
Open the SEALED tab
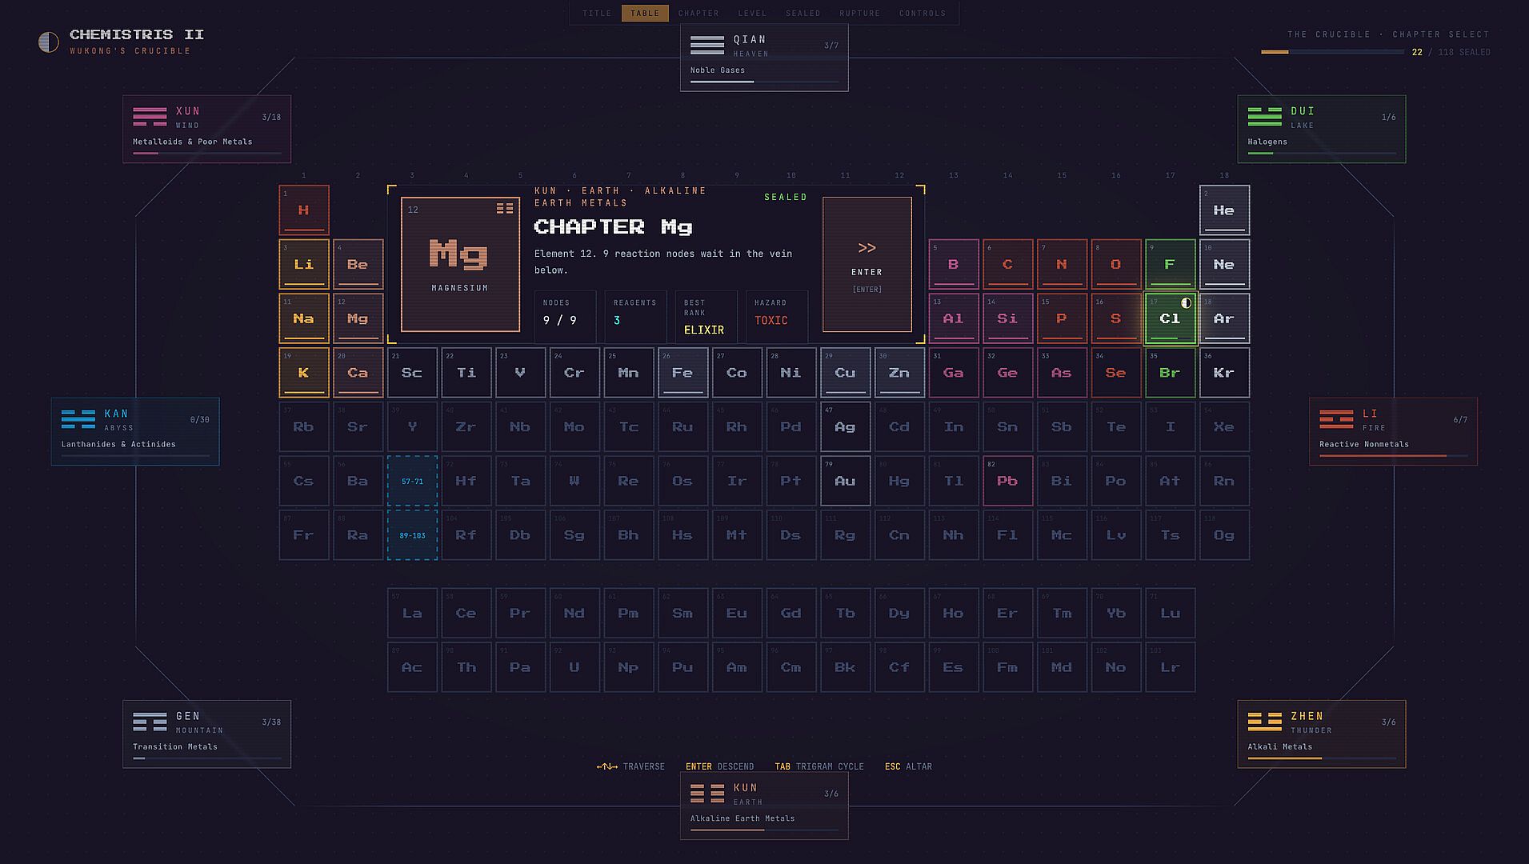(x=803, y=13)
